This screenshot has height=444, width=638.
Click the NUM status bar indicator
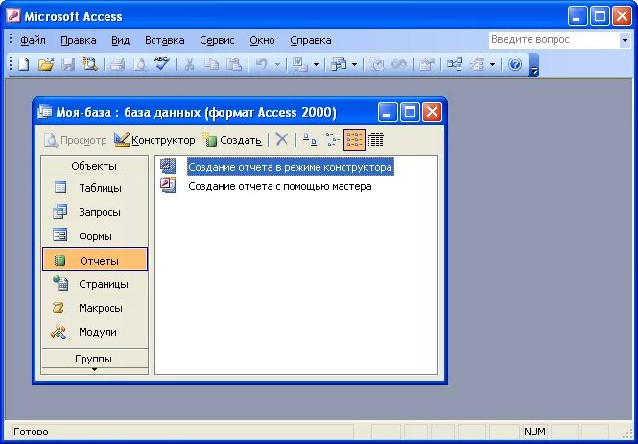pos(534,432)
